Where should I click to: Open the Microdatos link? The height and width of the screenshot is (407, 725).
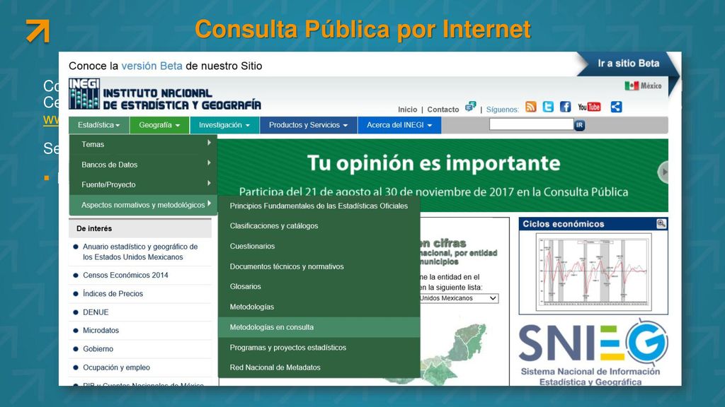pos(101,331)
